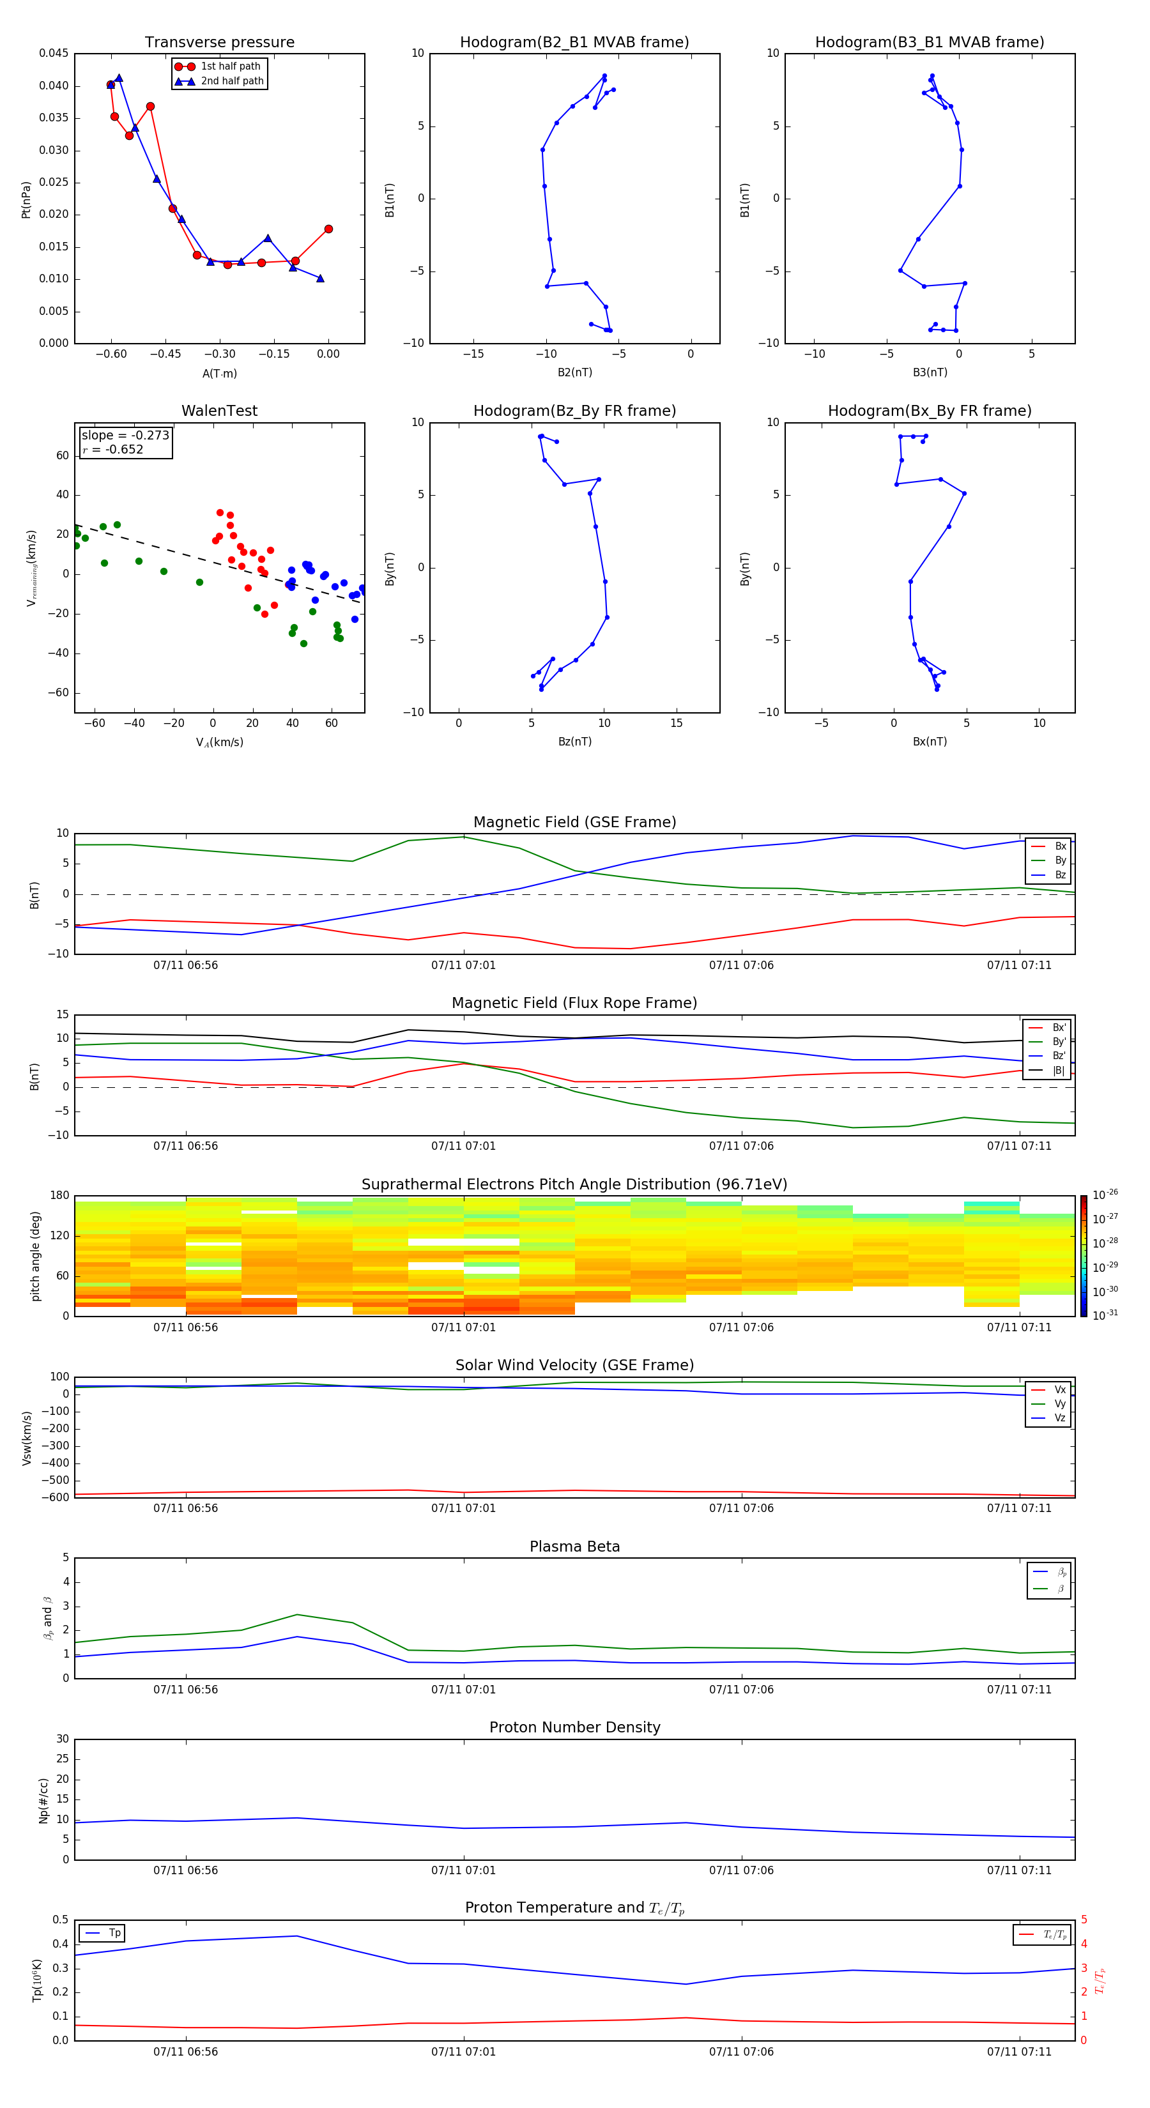Click the 'Proton Number Density' title
Screen dimensions: 1150x2108
point(574,1727)
